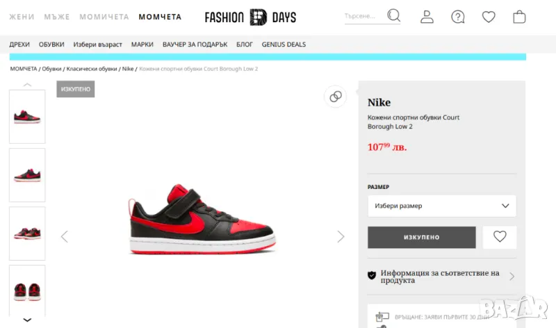The image size is (556, 328).
Task: Switch to the ЖЕНИ section tab
Action: coord(22,17)
